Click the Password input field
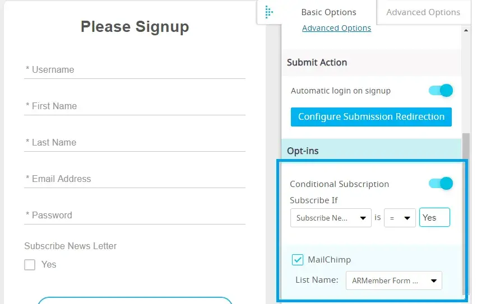The width and height of the screenshot is (477, 304). pos(135,216)
